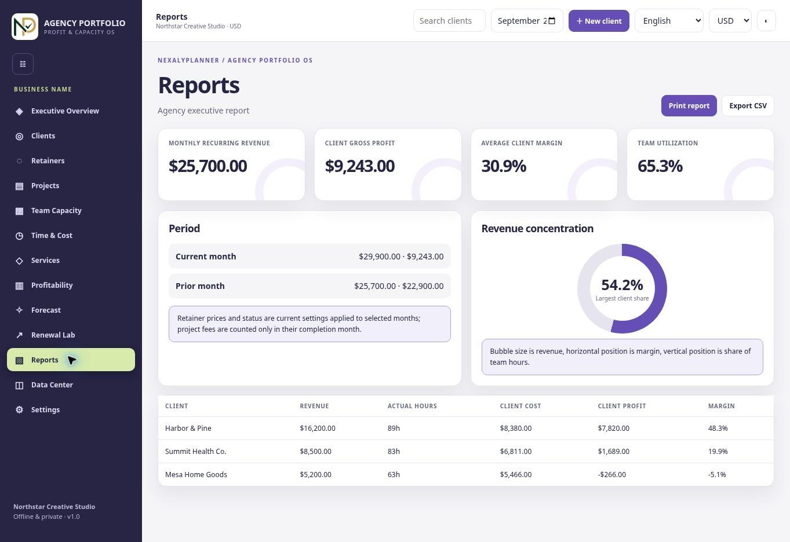The height and width of the screenshot is (542, 790).
Task: Click Print report button
Action: (x=689, y=105)
